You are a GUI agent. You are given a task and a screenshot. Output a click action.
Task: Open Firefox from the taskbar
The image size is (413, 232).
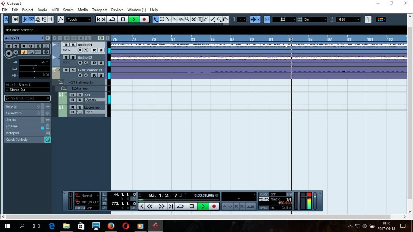[111, 226]
